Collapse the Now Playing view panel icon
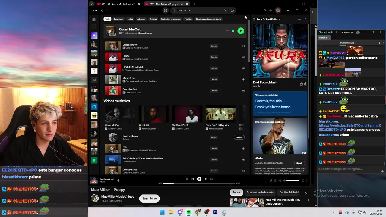Image resolution: width=386 pixels, height=217 pixels. pos(254,19)
